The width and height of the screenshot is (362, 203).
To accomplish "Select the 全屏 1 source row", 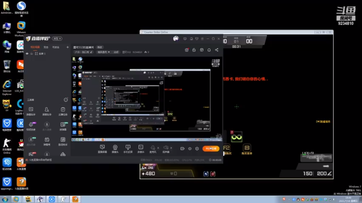I will click(x=47, y=54).
